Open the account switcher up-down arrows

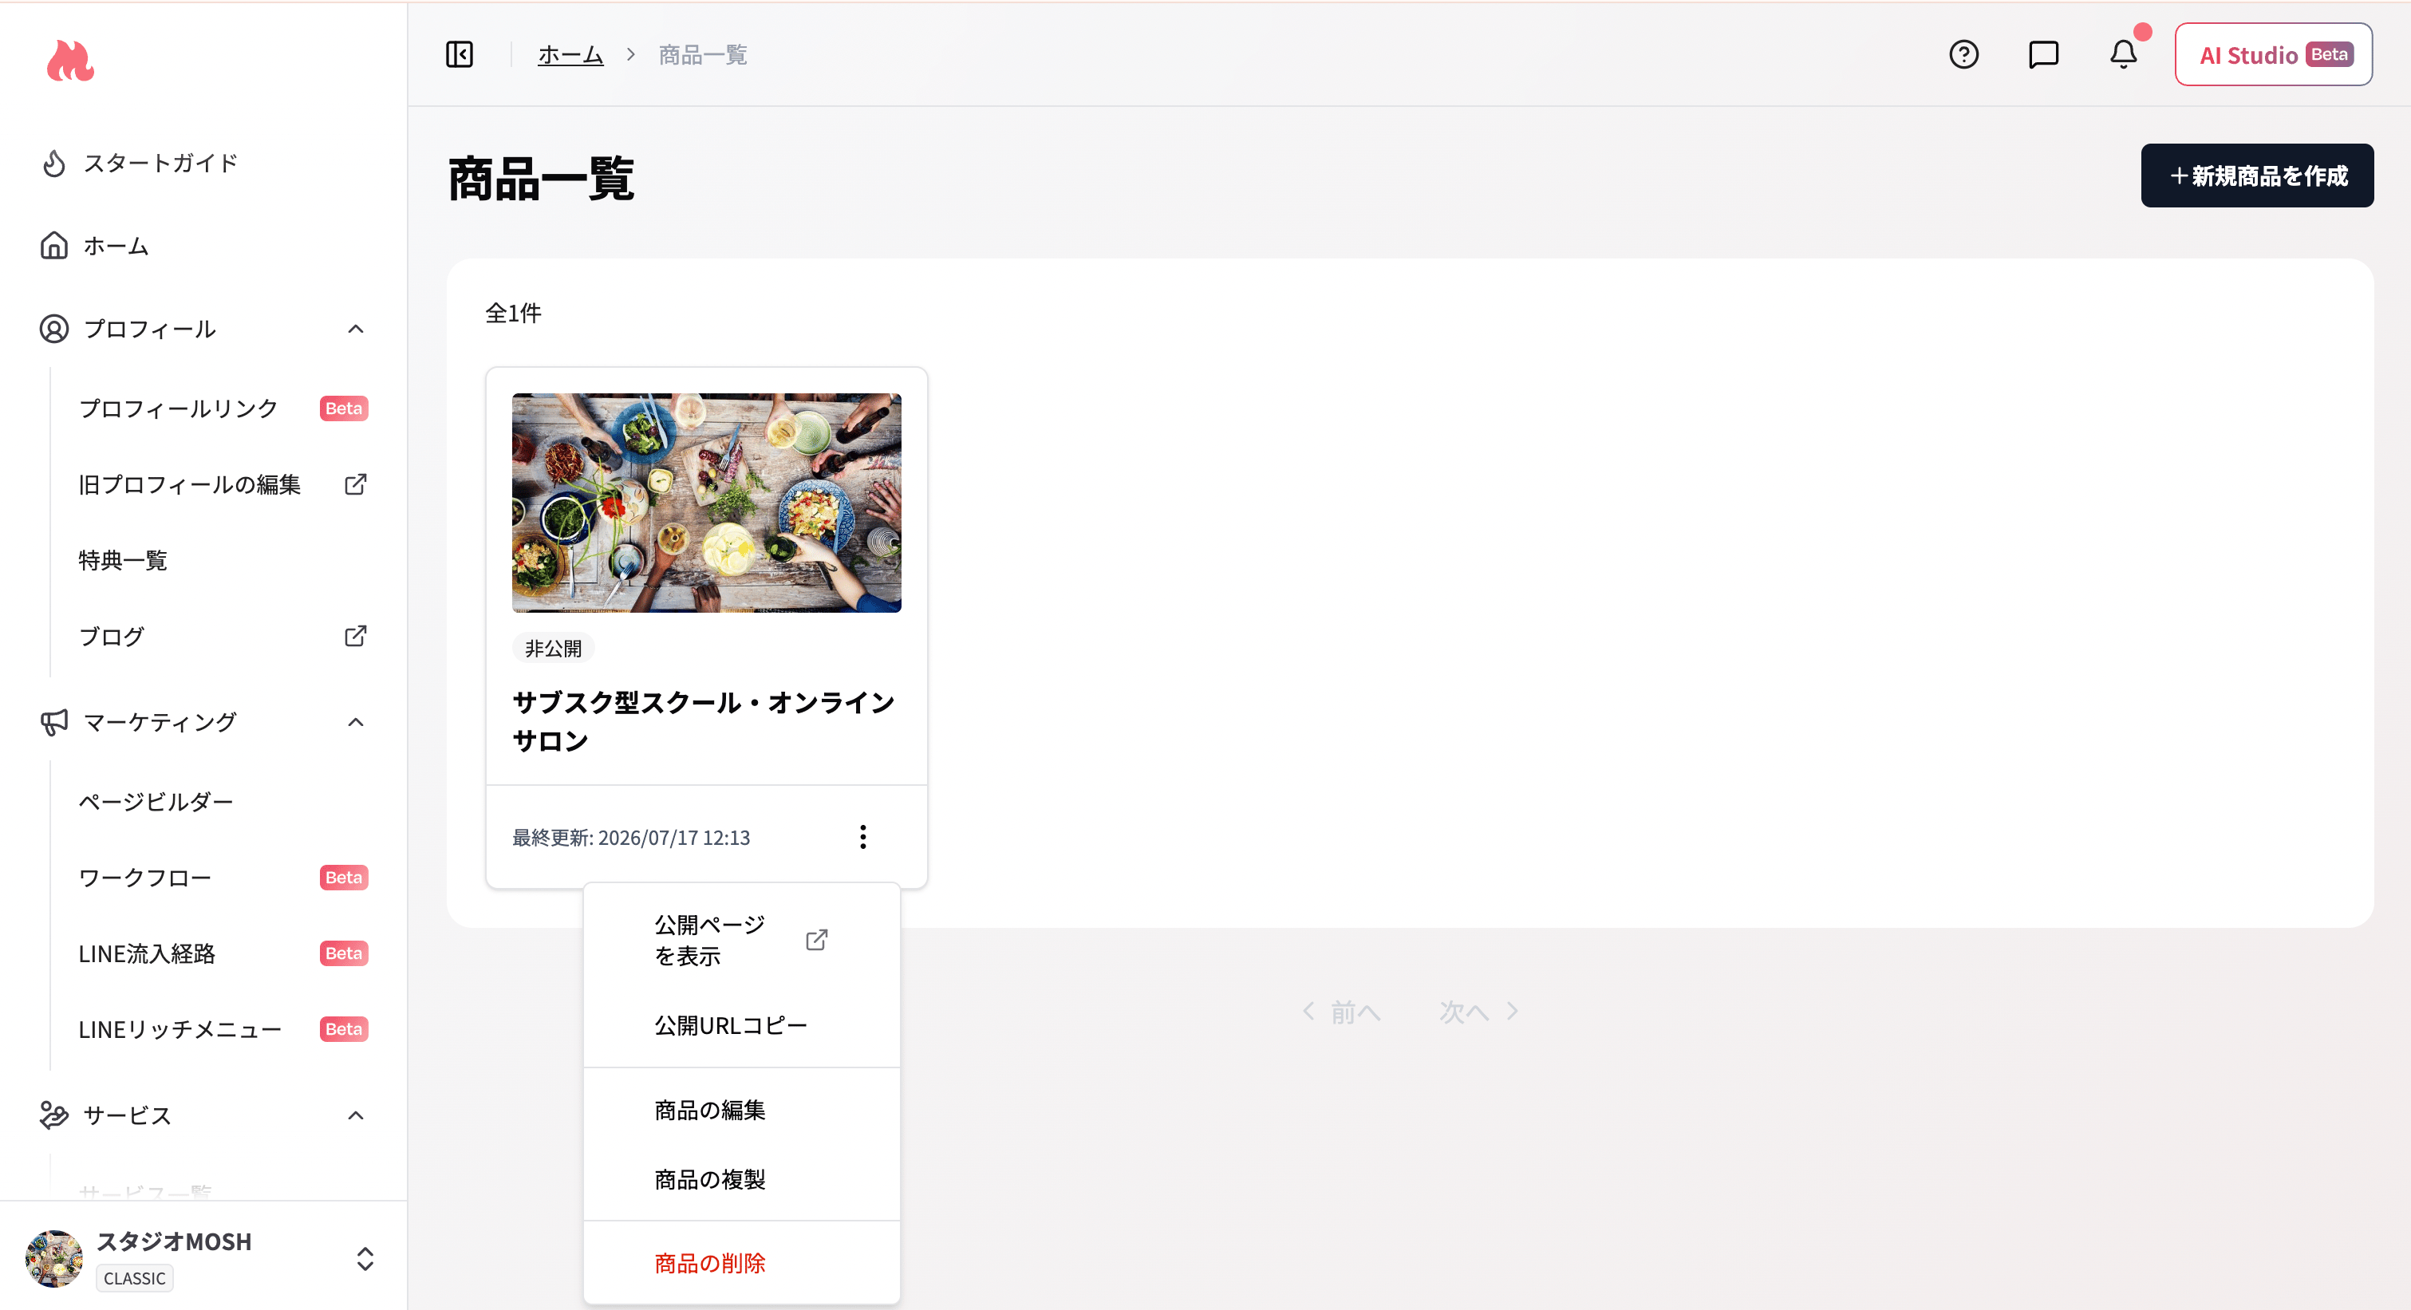point(365,1258)
